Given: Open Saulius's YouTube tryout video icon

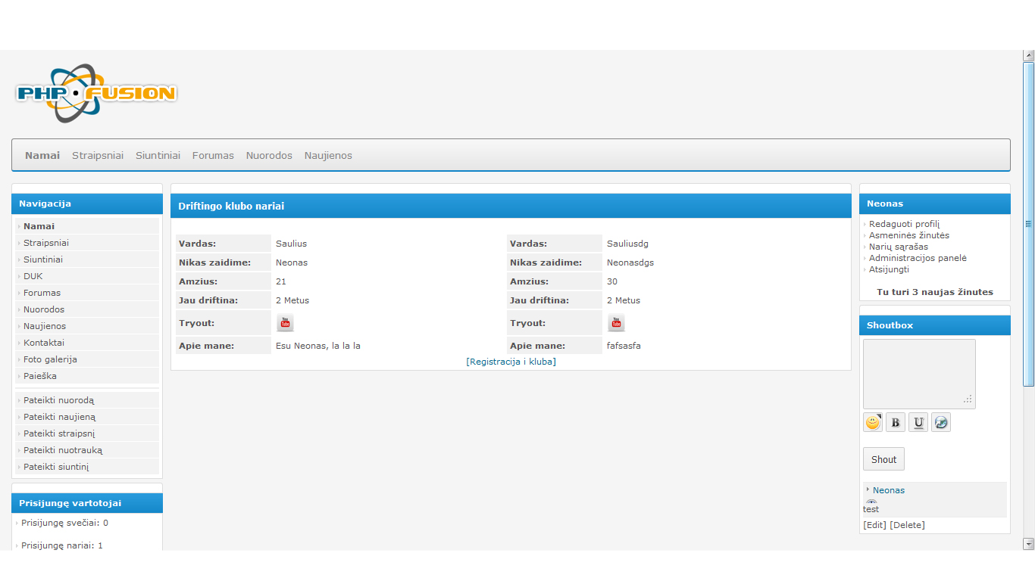Looking at the screenshot, I should coord(285,323).
